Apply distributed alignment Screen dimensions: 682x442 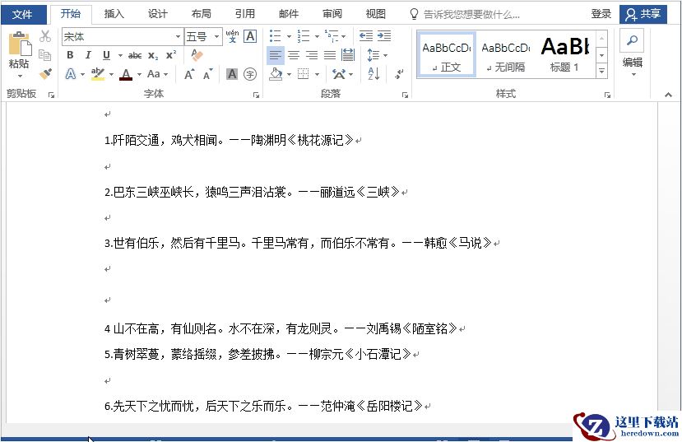click(348, 55)
